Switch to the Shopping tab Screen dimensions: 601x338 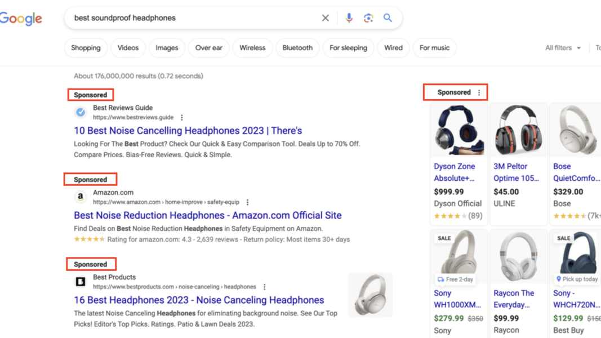[x=86, y=47]
